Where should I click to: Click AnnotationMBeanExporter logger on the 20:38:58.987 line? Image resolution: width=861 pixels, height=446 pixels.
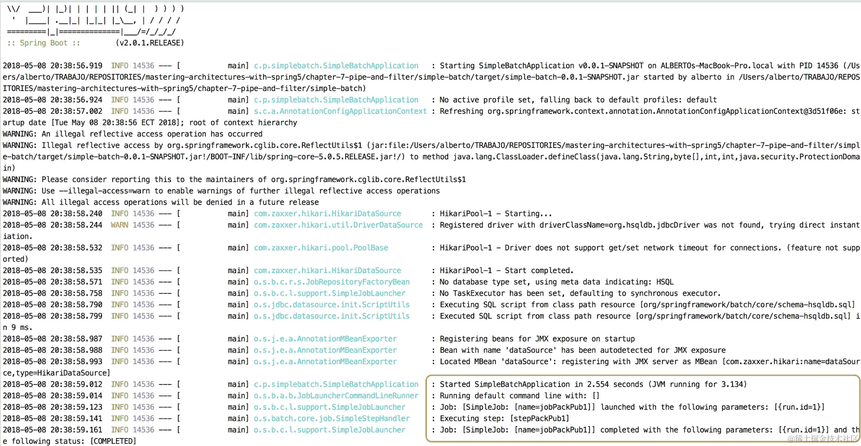pos(325,339)
